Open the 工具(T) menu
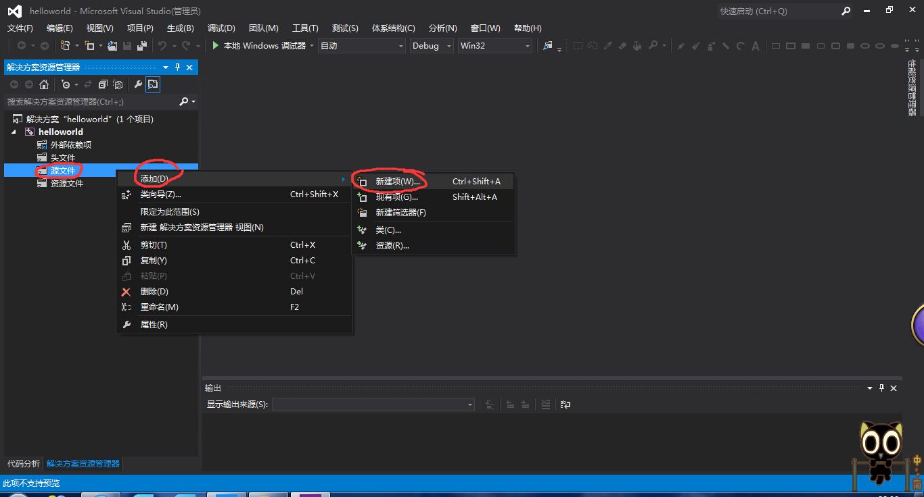Screen dimensions: 924x497 click(x=305, y=28)
